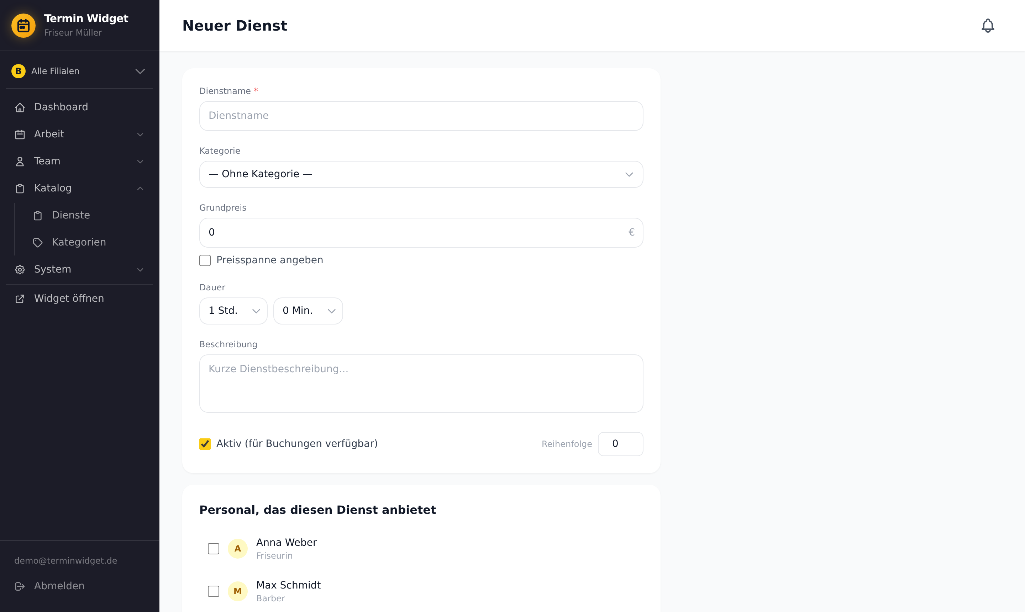
Task: Expand the Team sidebar menu
Action: click(79, 161)
